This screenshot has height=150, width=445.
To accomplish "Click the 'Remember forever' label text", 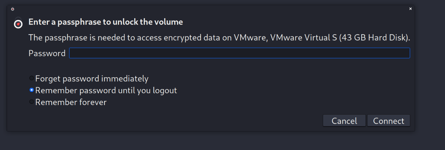I will (71, 102).
